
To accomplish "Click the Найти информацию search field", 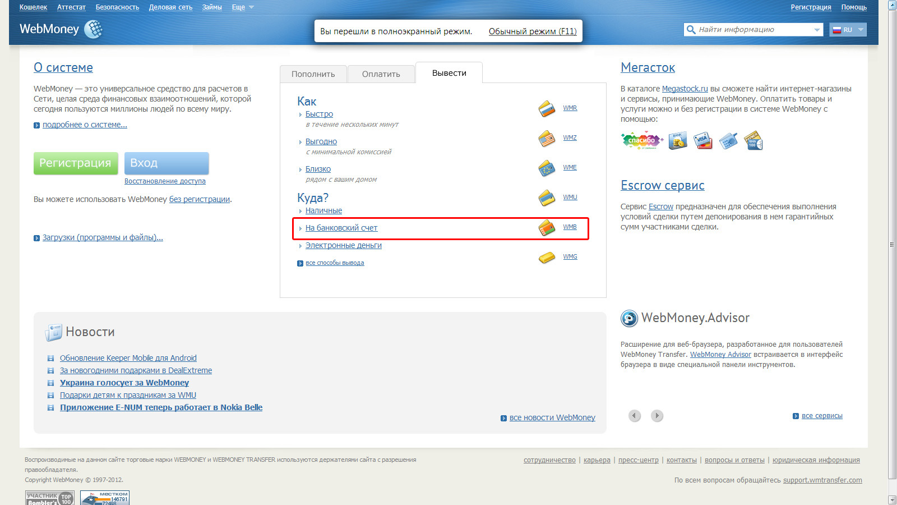I will (x=753, y=30).
